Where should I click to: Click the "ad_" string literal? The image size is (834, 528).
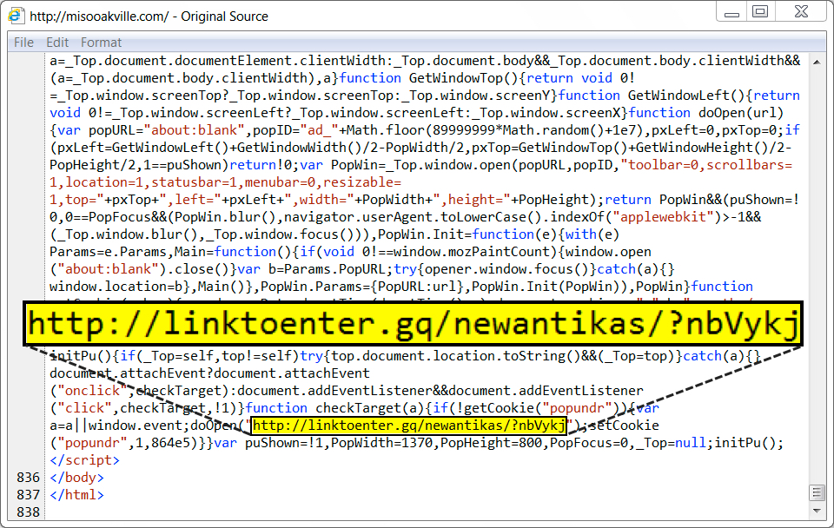click(319, 130)
